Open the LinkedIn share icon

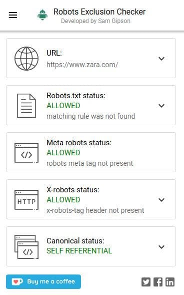[x=170, y=282]
